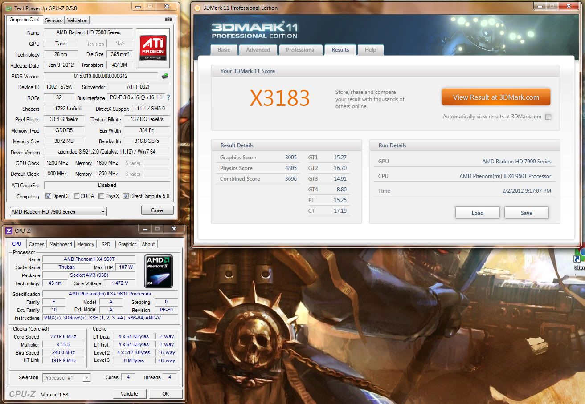Viewport: 585px width, 404px height.
Task: Click the ATI CrossFire Disabled field
Action: coord(107,185)
